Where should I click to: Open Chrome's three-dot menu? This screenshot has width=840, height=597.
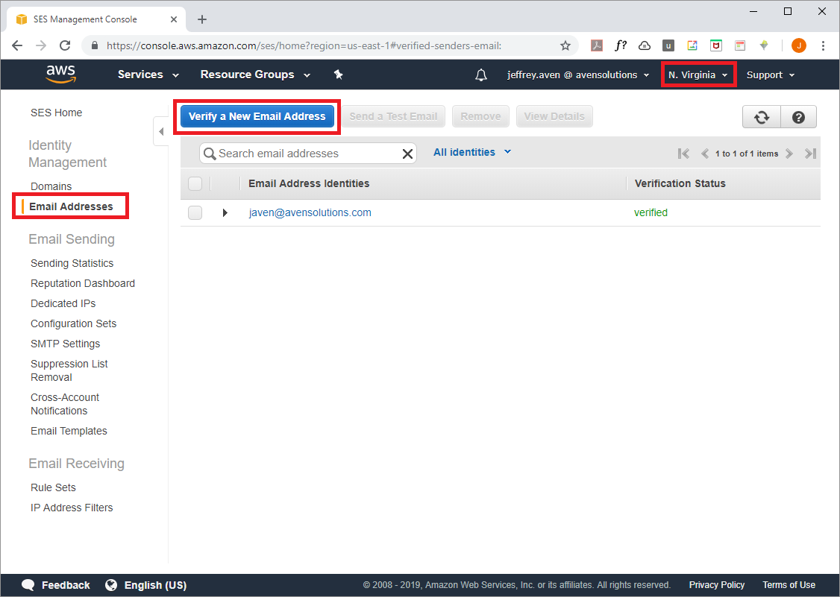pos(824,45)
